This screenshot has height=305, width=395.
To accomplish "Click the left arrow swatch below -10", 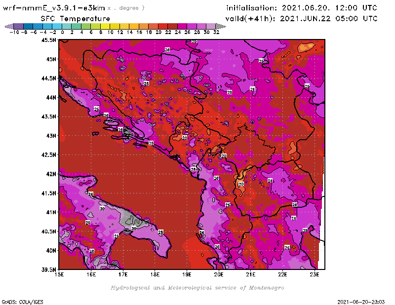I will (x=9, y=26).
